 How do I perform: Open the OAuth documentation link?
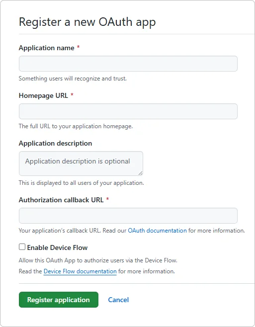(x=157, y=231)
